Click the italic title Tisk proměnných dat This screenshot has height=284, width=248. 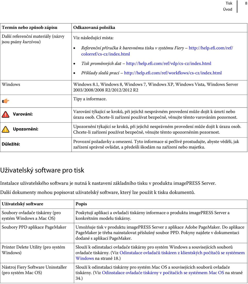pyautogui.click(x=101, y=63)
